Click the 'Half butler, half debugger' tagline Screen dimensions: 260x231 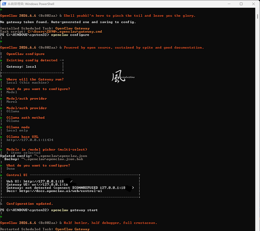coord(110,223)
